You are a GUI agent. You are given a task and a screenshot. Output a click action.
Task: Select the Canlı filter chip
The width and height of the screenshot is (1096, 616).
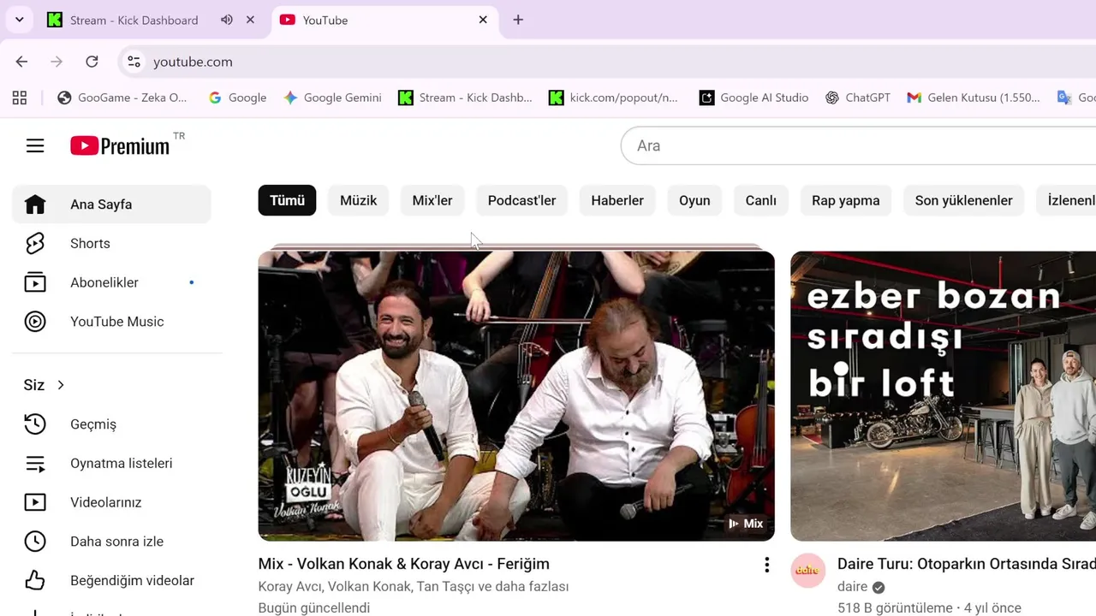point(760,200)
